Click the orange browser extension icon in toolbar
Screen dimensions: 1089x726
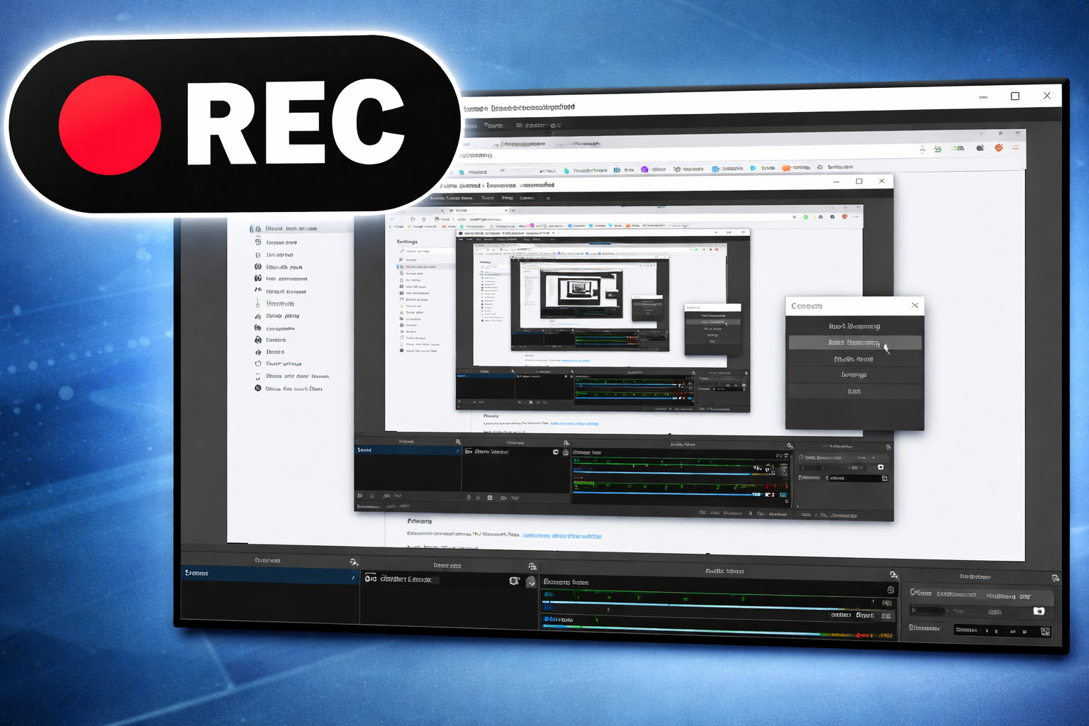pyautogui.click(x=998, y=147)
